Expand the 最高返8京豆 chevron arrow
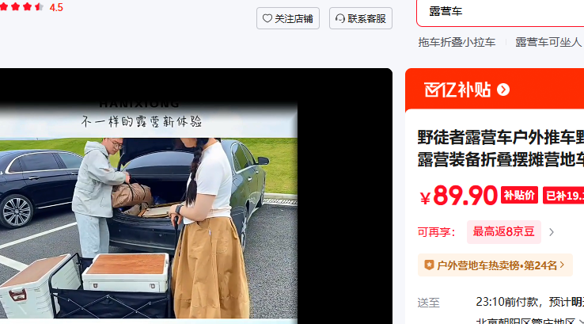The image size is (584, 324). pos(552,232)
